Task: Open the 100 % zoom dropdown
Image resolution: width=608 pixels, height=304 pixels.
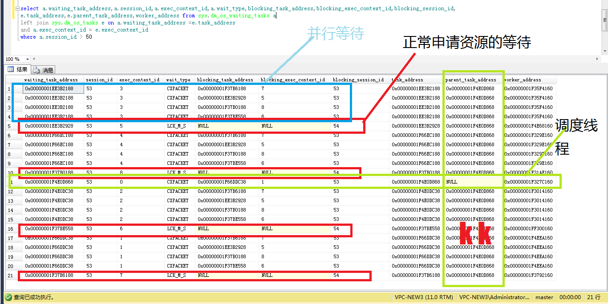Action: 27,59
